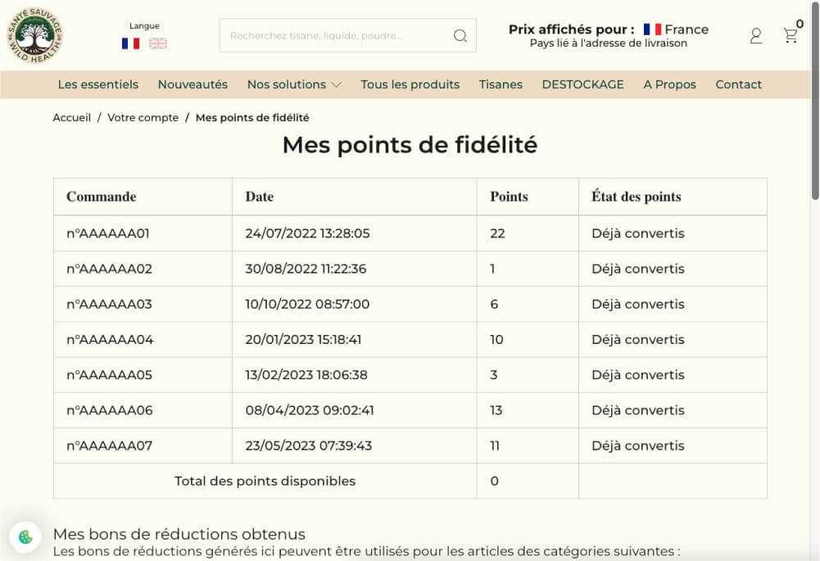Screen dimensions: 820x561
Task: Open Les essentiels menu
Action: 97,84
